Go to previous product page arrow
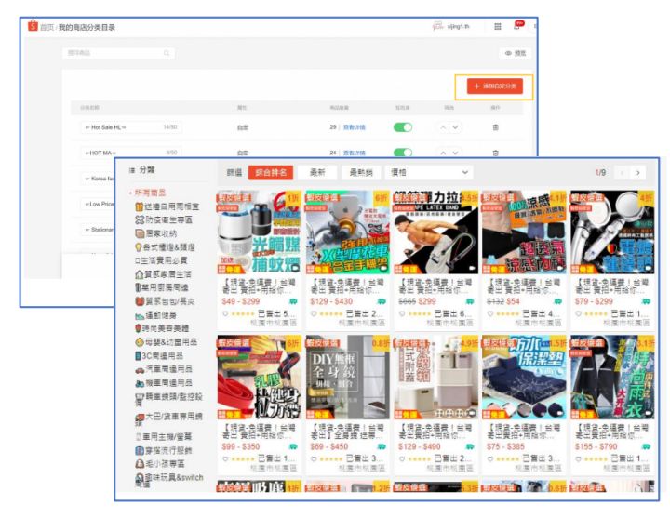670x518 pixels. point(623,173)
